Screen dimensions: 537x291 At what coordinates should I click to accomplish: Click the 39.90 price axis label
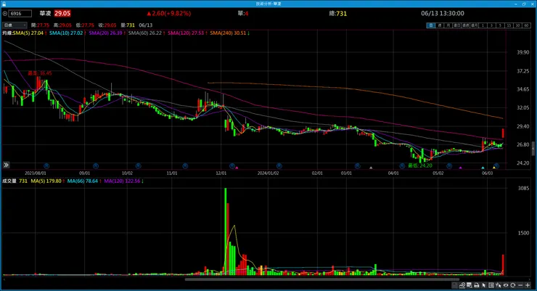tap(523, 52)
